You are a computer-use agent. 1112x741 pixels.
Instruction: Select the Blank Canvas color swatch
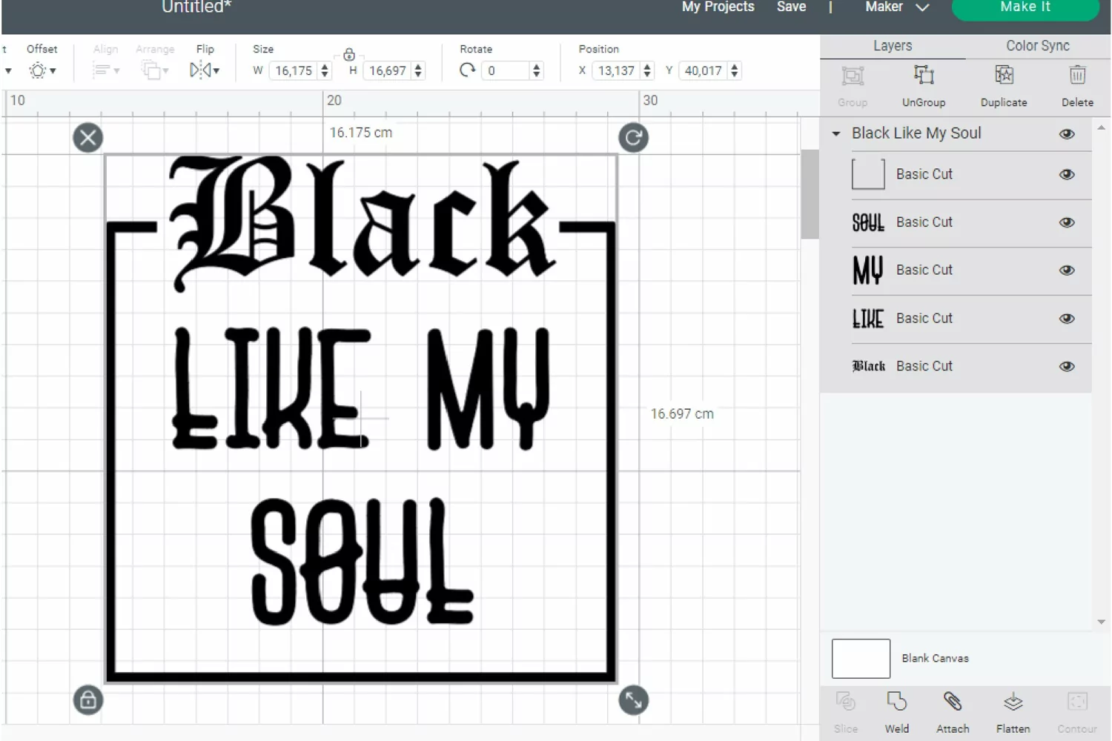pos(861,658)
